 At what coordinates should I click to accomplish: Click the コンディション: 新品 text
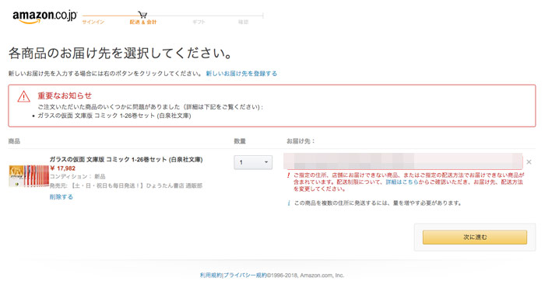[x=78, y=177]
